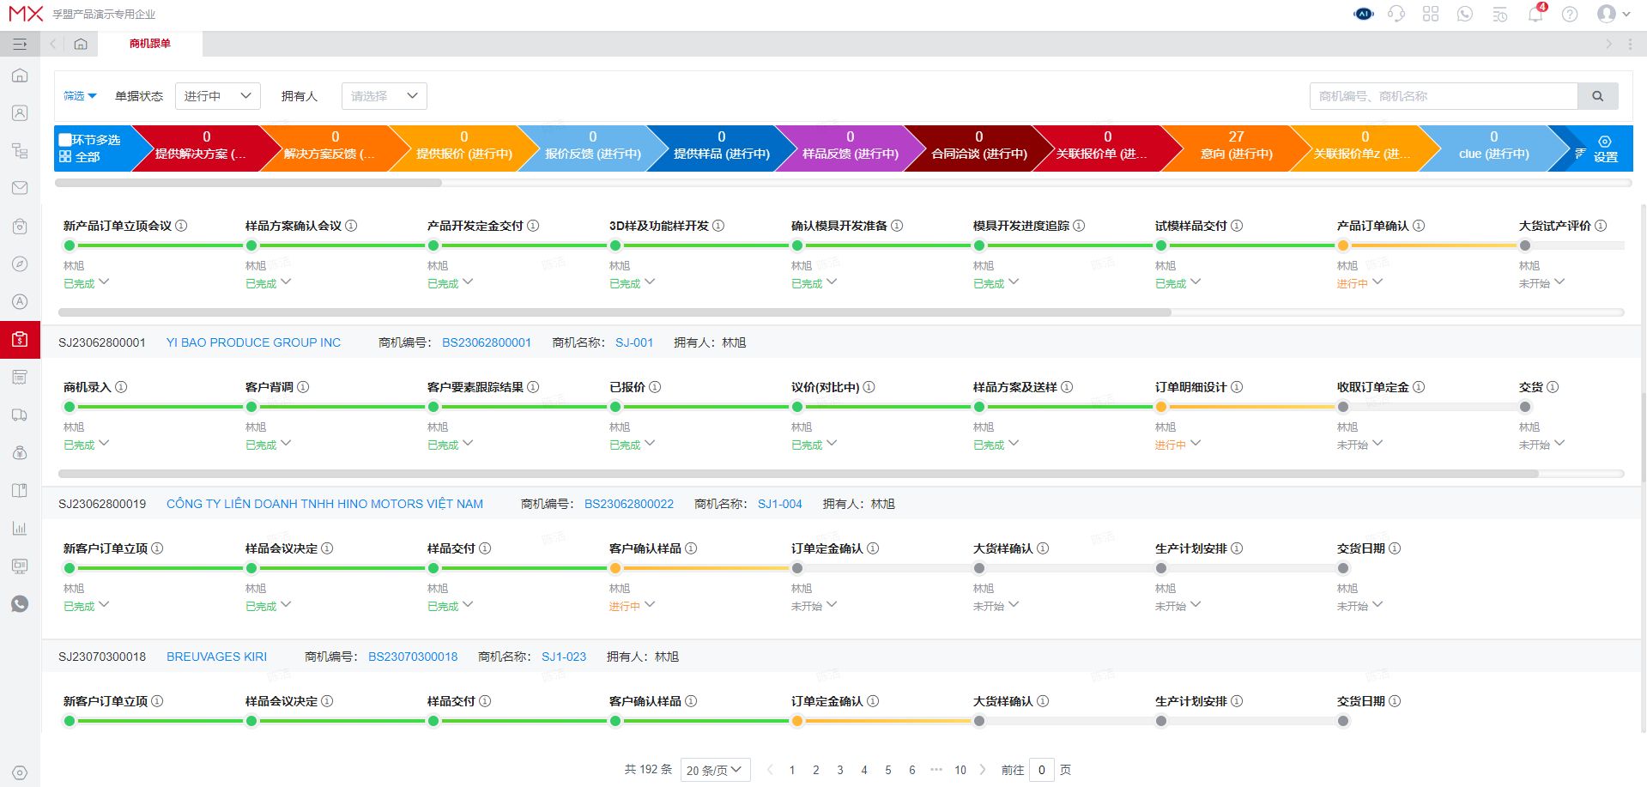Click the 商机编号 link BS23062800022
Viewport: 1647px width, 787px height.
click(628, 504)
